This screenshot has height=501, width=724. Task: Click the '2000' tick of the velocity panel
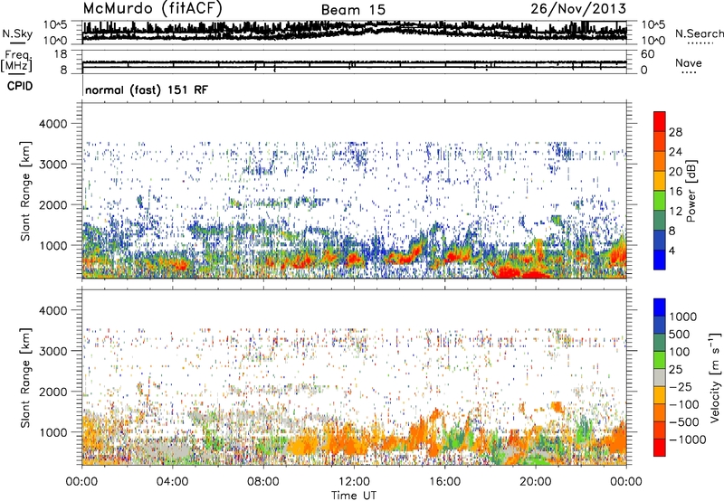[52, 392]
